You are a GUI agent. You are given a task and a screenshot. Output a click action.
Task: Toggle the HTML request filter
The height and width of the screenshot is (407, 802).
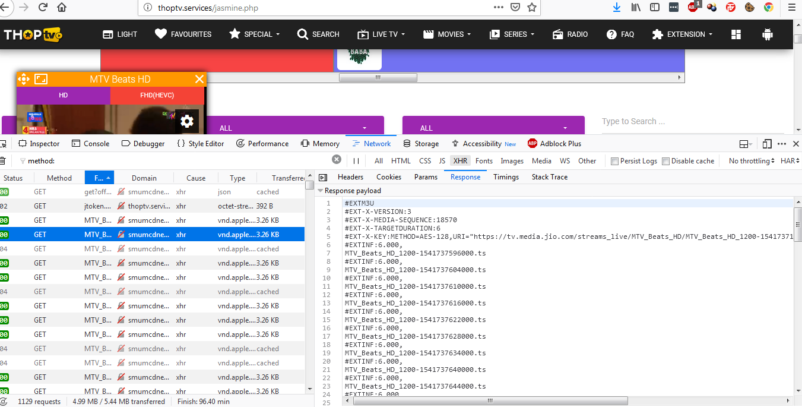coord(401,161)
